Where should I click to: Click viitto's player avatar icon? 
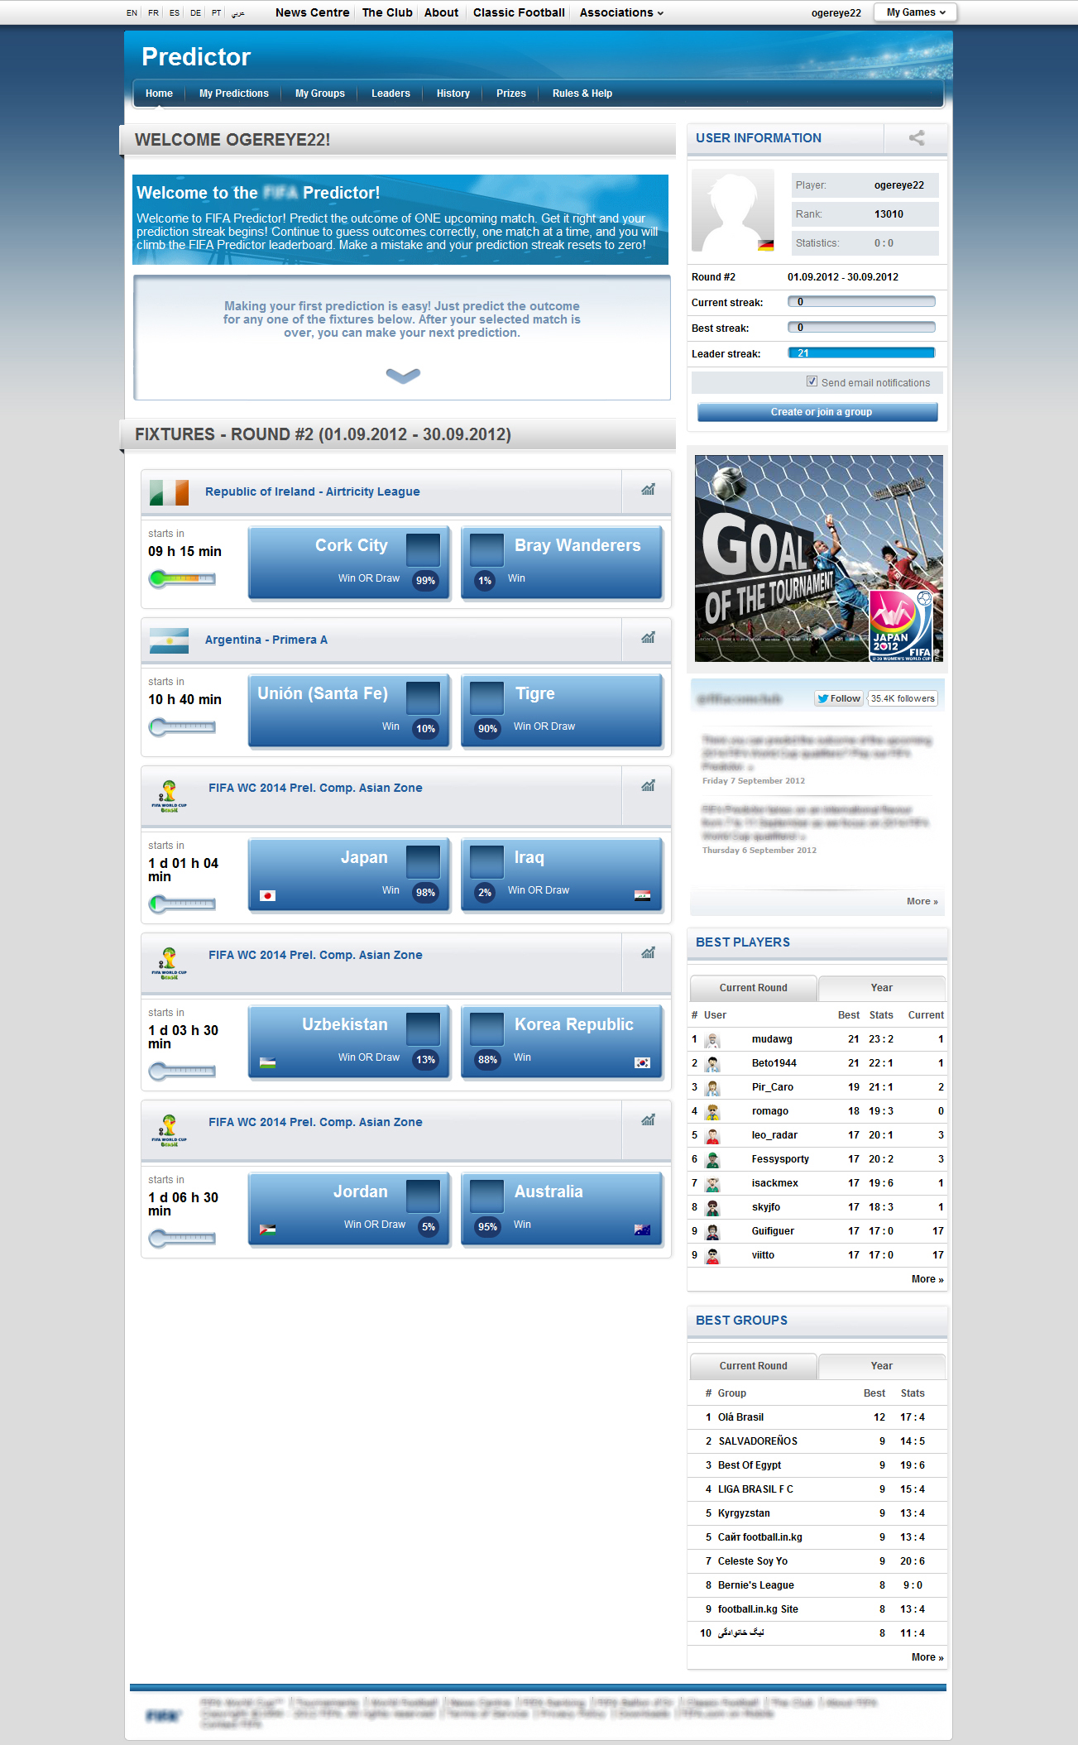click(713, 1256)
